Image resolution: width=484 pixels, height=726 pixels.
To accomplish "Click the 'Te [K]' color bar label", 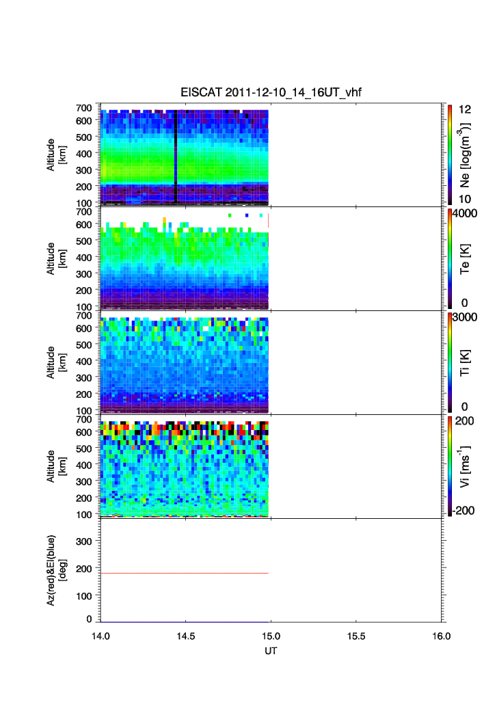I will [x=465, y=259].
